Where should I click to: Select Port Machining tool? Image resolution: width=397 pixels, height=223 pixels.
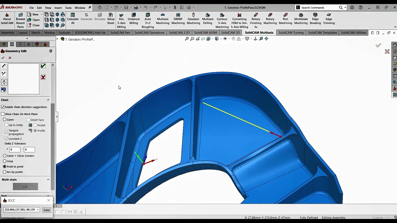(x=285, y=19)
